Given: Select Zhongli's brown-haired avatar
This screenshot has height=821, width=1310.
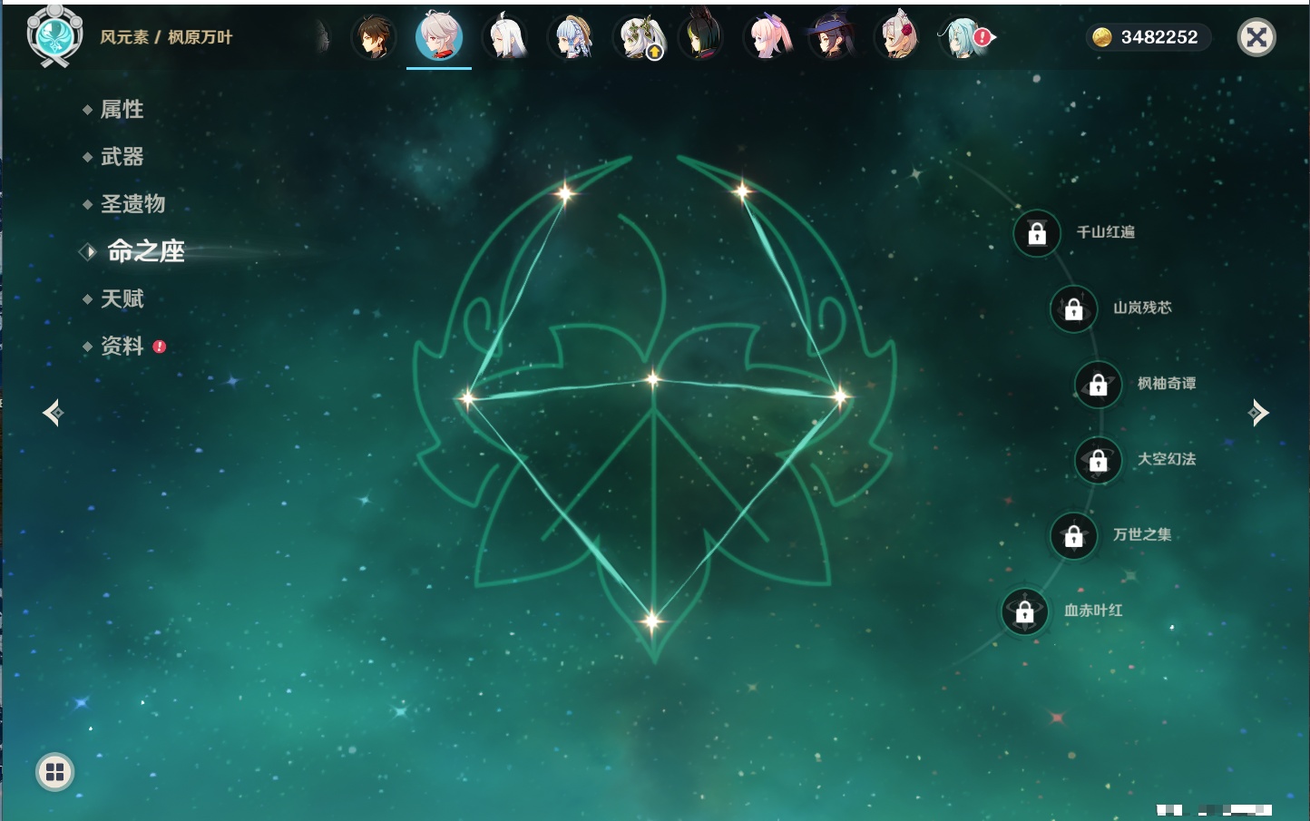Looking at the screenshot, I should [374, 37].
